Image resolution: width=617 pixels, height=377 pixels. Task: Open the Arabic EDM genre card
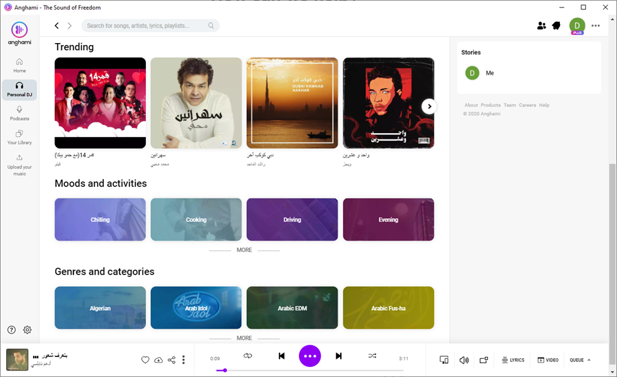[292, 308]
